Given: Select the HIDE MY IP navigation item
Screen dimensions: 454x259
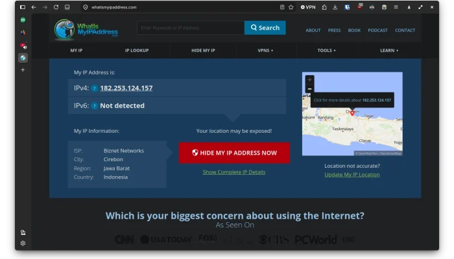Looking at the screenshot, I should tap(203, 51).
